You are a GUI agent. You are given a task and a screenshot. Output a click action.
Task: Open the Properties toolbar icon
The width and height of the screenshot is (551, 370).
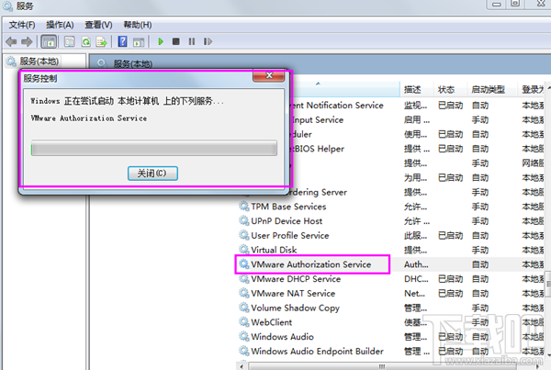pyautogui.click(x=69, y=42)
